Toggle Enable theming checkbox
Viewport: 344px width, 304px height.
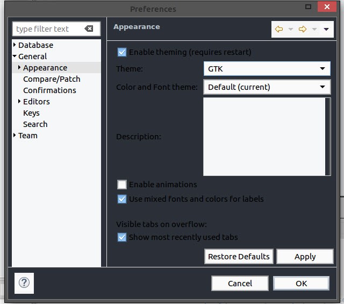click(x=122, y=52)
